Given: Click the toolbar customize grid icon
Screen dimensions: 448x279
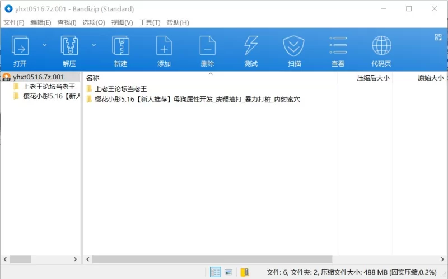Looking at the screenshot, I should pos(438,37).
